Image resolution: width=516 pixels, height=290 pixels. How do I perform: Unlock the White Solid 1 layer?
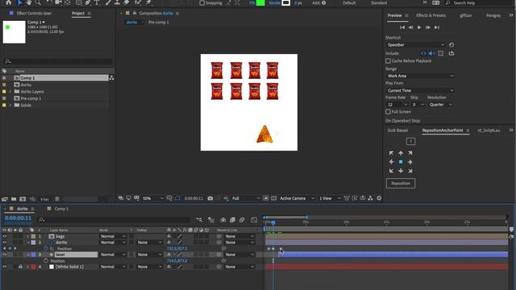(x=20, y=267)
